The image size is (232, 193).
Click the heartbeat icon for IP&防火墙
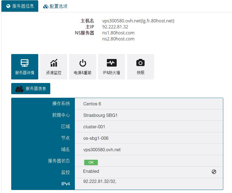[x=112, y=63]
